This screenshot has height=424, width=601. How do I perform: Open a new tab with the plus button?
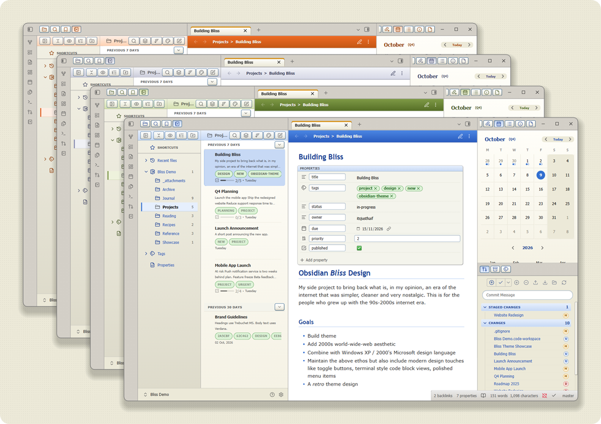tap(359, 124)
